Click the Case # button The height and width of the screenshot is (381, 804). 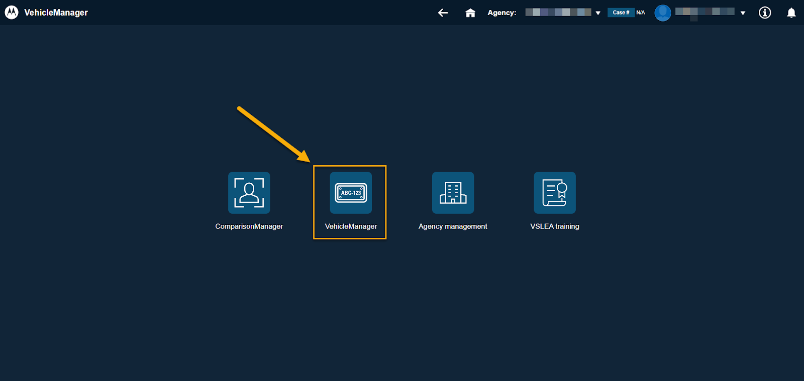(x=621, y=13)
